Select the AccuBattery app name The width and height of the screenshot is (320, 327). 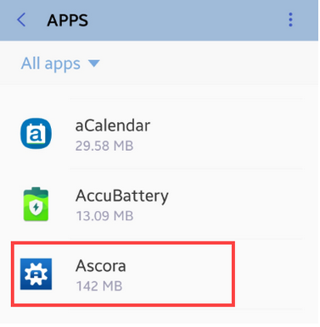point(122,196)
